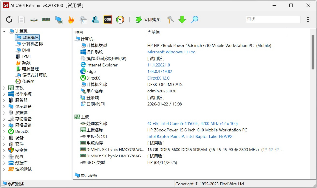Click the GPGPU monitor toolbar icon
The width and height of the screenshot is (317, 188).
(x=59, y=19)
